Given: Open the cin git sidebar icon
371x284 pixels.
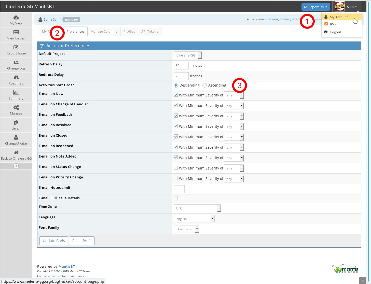Looking at the screenshot, I should (16, 122).
